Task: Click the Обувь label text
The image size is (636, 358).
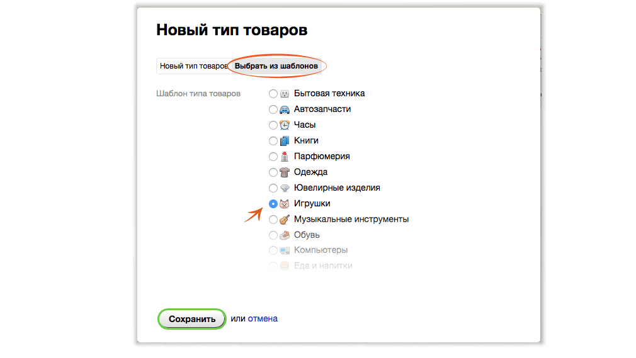Action: (x=307, y=235)
